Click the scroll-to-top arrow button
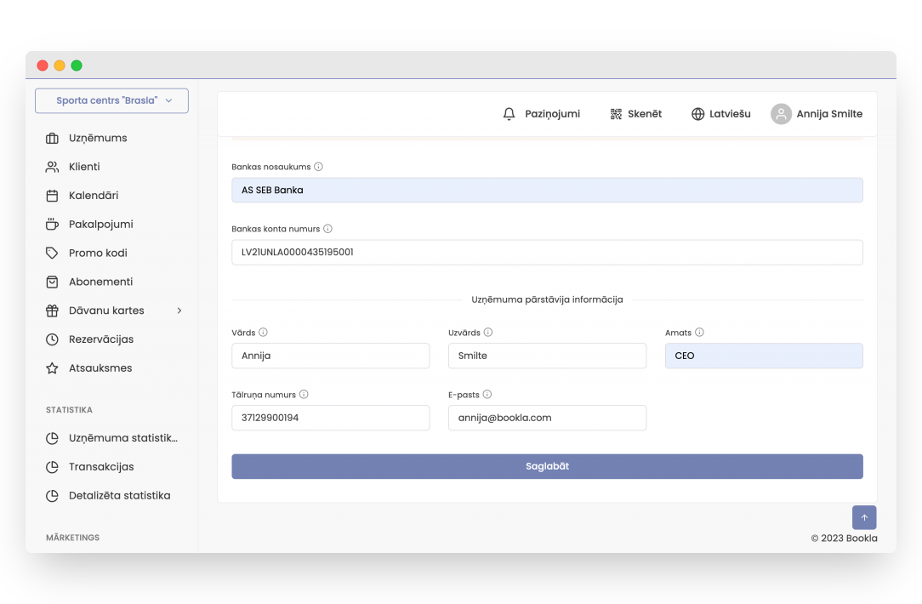This screenshot has height=604, width=922. click(x=864, y=517)
